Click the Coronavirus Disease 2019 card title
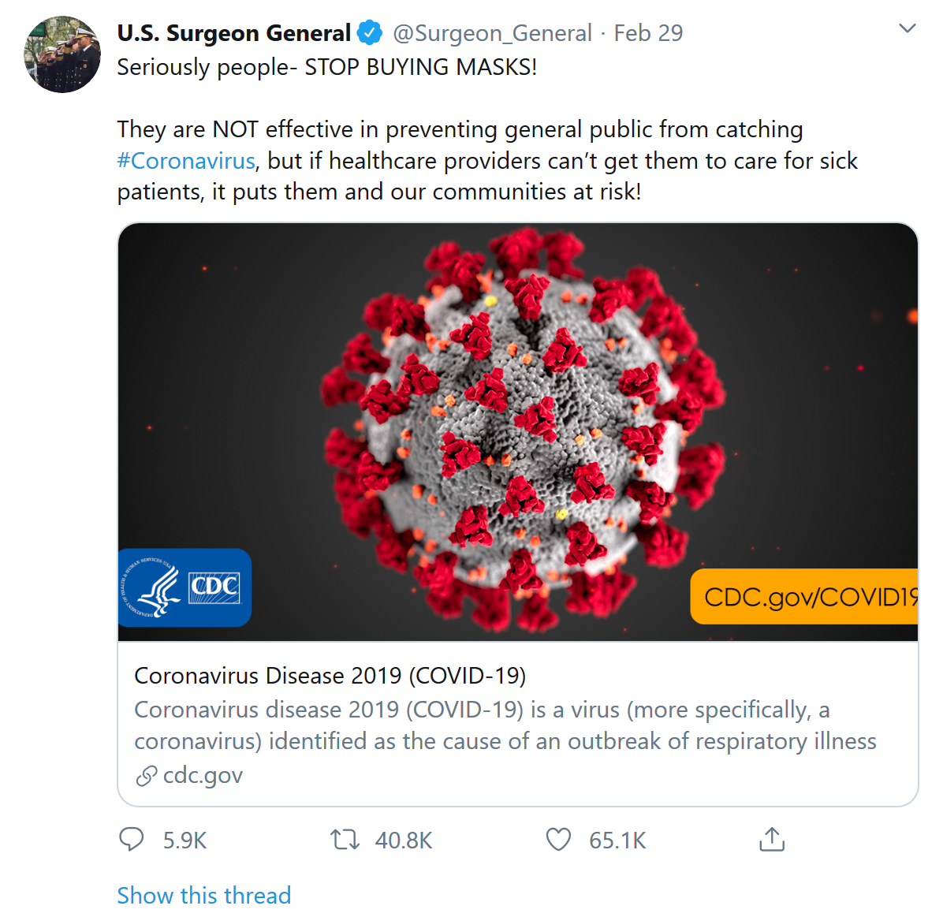The height and width of the screenshot is (917, 943). click(330, 676)
